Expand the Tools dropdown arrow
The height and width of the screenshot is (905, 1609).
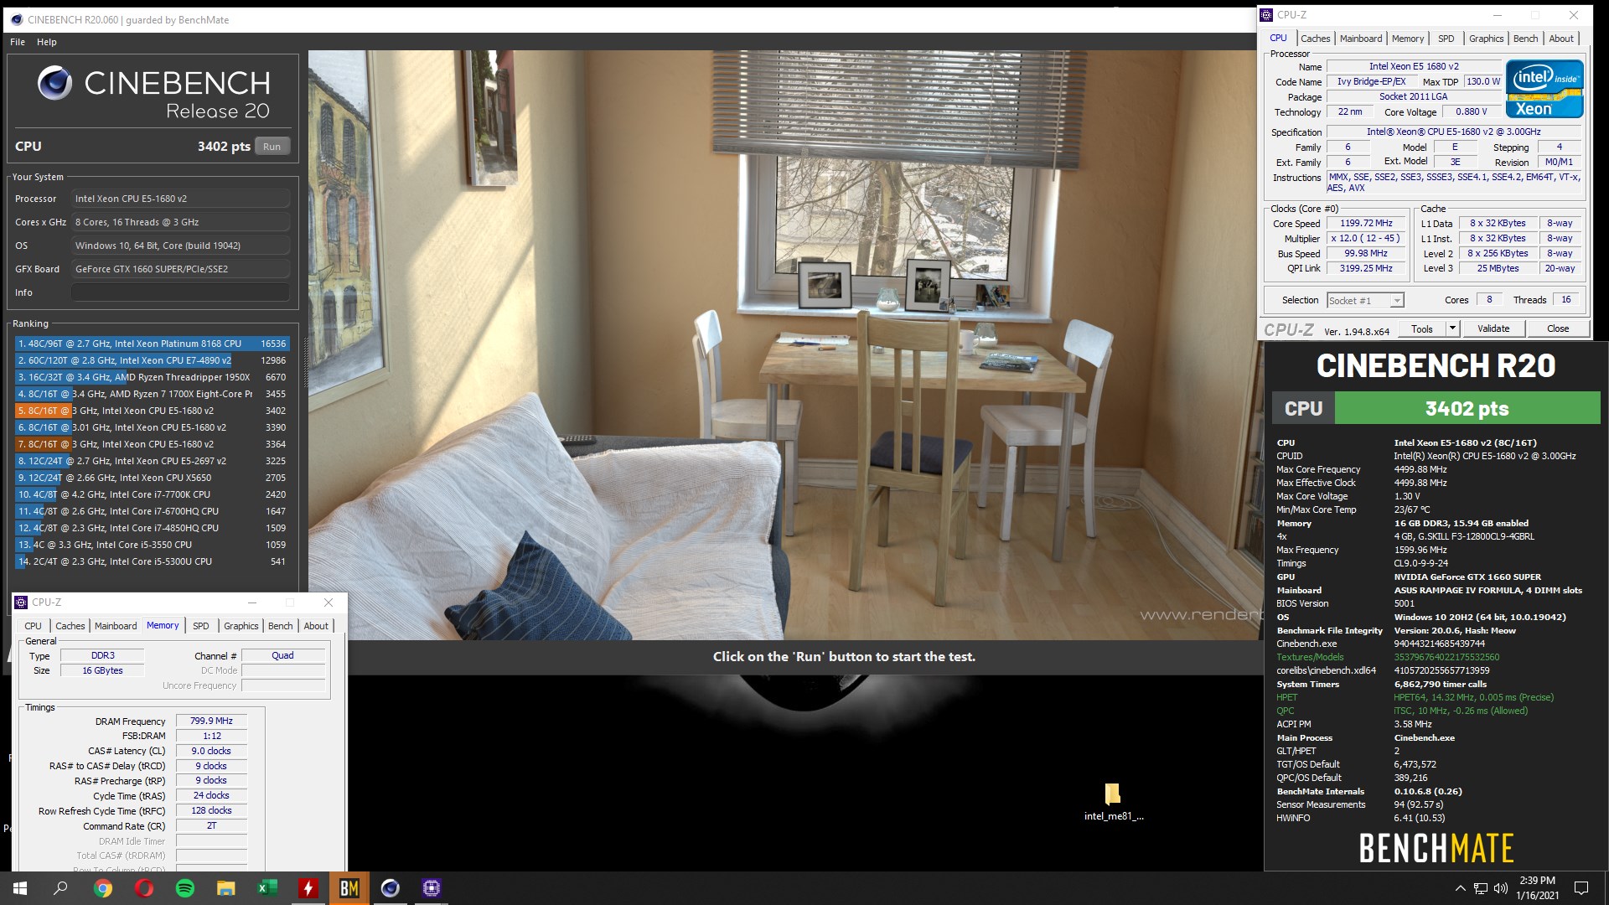[x=1452, y=328]
